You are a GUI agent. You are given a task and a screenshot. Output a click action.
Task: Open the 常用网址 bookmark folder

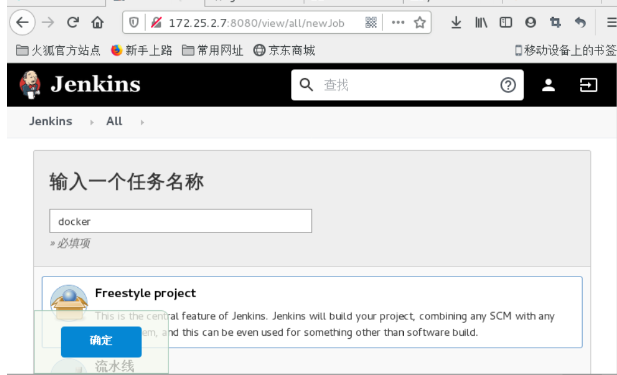pyautogui.click(x=213, y=50)
